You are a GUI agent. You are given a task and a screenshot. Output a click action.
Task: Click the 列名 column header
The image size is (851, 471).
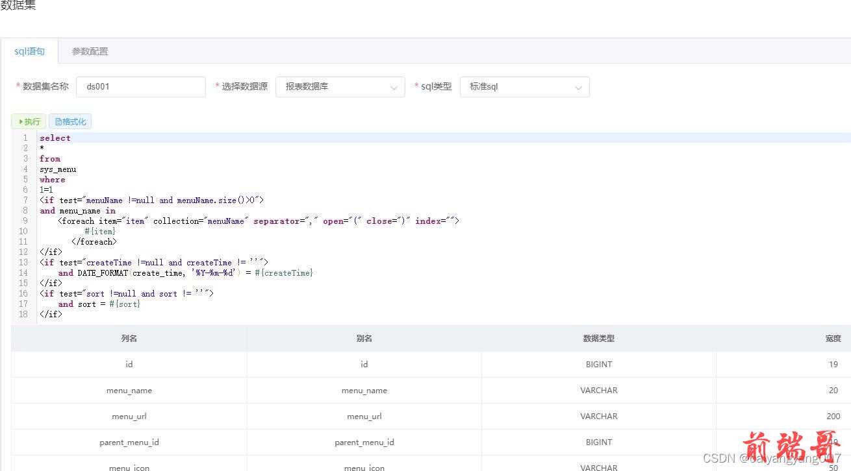point(129,339)
